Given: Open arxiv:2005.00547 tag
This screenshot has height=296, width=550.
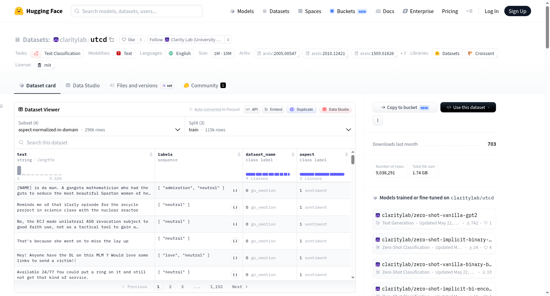Looking at the screenshot, I should [277, 53].
